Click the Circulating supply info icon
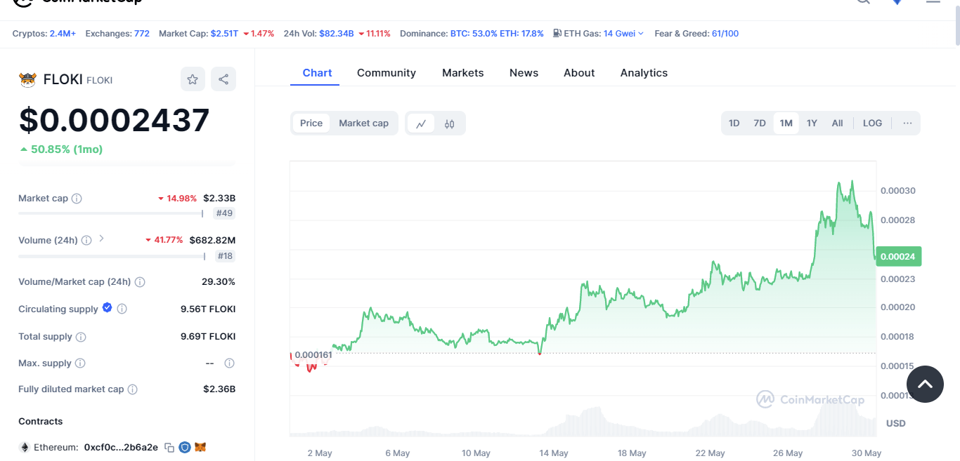The image size is (960, 461). (122, 309)
